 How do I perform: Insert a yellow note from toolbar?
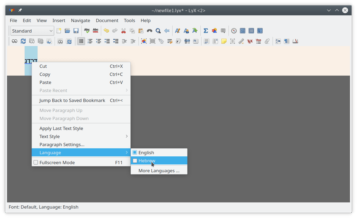point(224,41)
